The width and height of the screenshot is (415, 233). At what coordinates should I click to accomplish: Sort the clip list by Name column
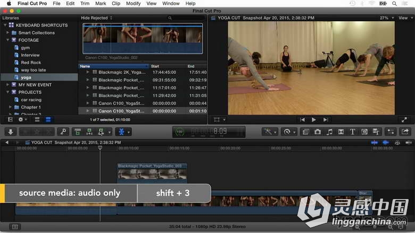114,66
